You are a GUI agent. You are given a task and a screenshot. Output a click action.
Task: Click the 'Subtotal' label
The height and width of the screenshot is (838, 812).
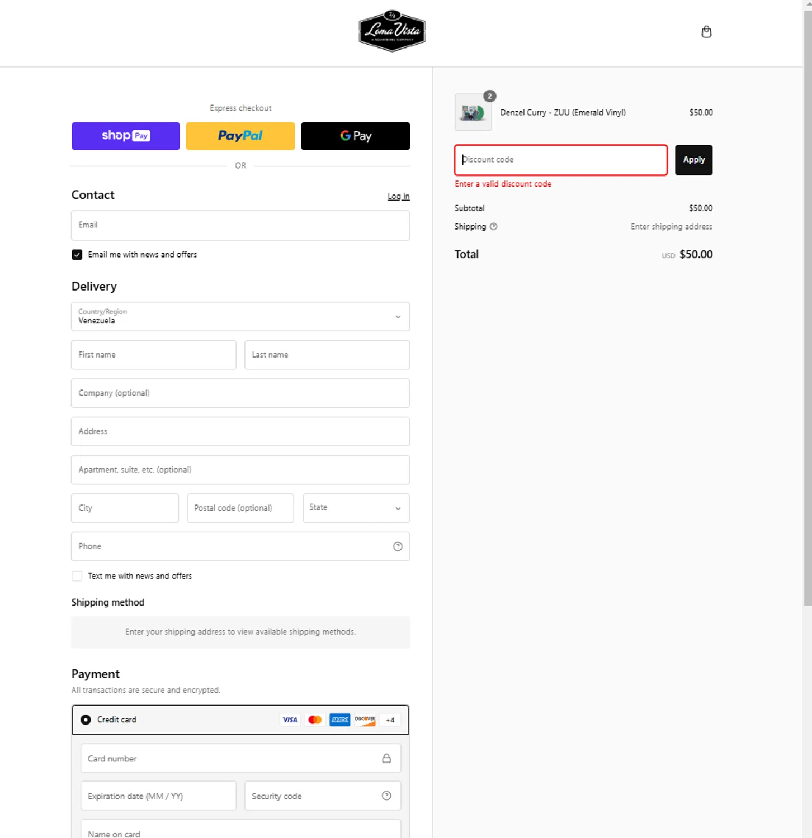[469, 208]
